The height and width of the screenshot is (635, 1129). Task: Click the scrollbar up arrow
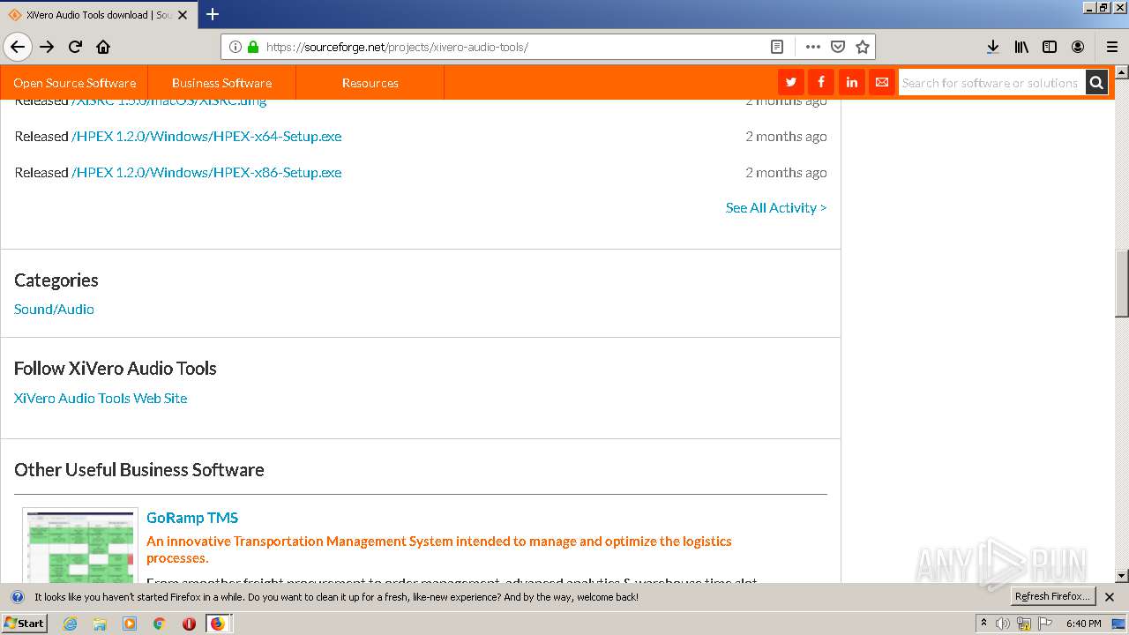point(1122,71)
